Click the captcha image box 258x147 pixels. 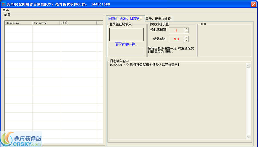(126, 34)
